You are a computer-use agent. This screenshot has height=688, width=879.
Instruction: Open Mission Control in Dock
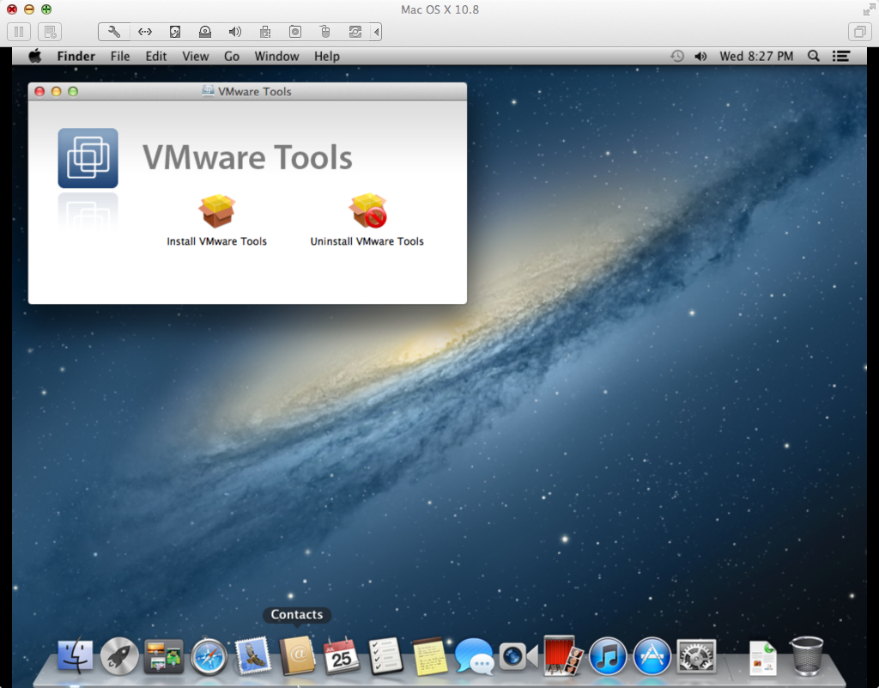[x=164, y=655]
